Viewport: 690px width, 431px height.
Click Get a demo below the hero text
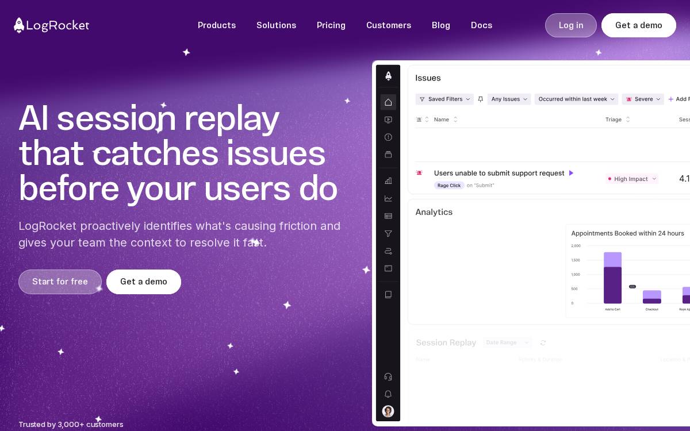(x=144, y=282)
